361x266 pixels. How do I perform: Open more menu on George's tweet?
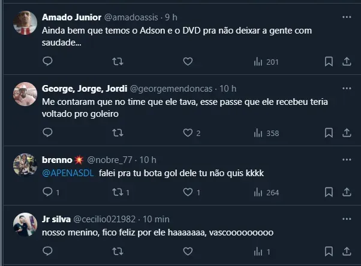point(346,88)
